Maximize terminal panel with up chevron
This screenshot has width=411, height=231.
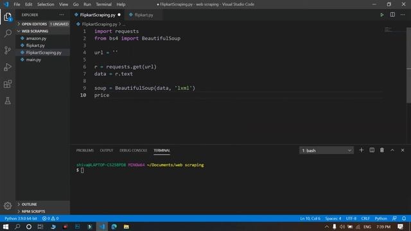coord(392,150)
